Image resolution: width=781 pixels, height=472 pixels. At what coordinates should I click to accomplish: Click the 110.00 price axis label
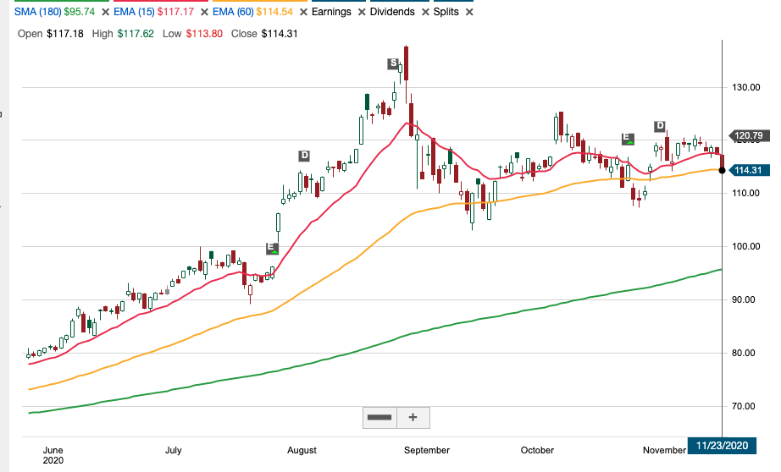click(745, 193)
